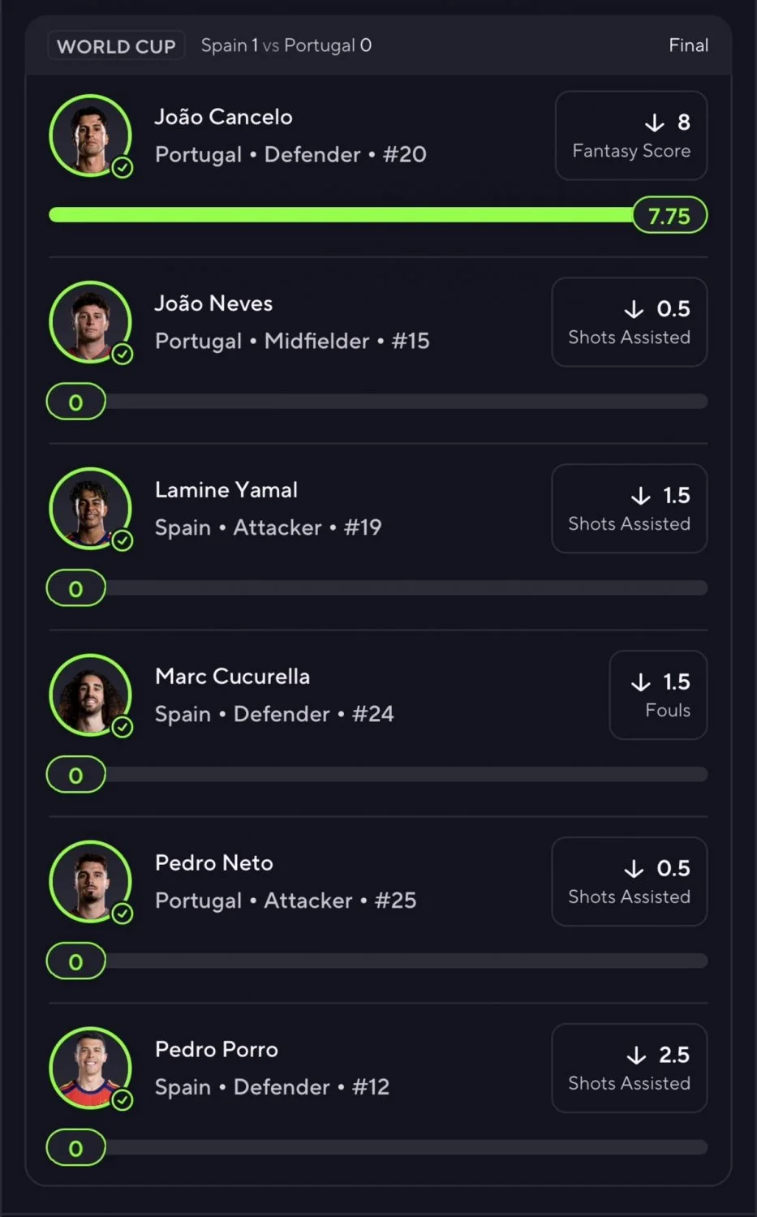This screenshot has height=1217, width=757.
Task: Click João Cancelo's player avatar
Action: coord(90,135)
